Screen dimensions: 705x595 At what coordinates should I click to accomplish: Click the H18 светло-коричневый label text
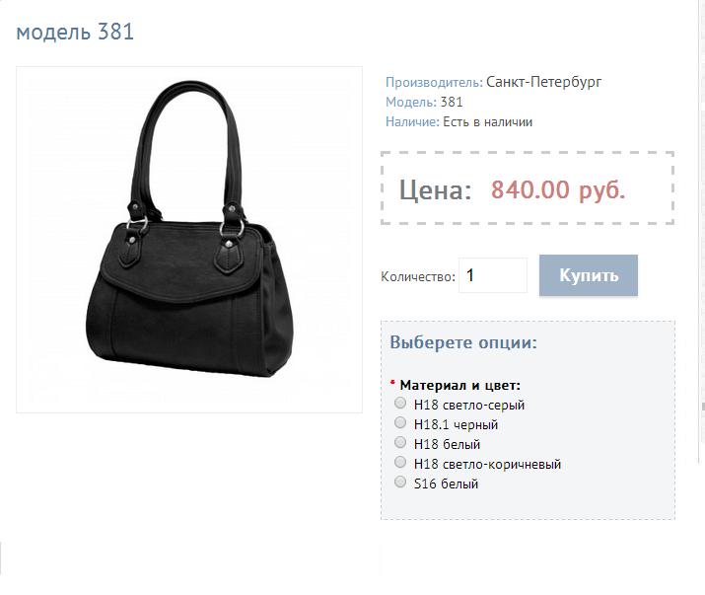pyautogui.click(x=487, y=465)
